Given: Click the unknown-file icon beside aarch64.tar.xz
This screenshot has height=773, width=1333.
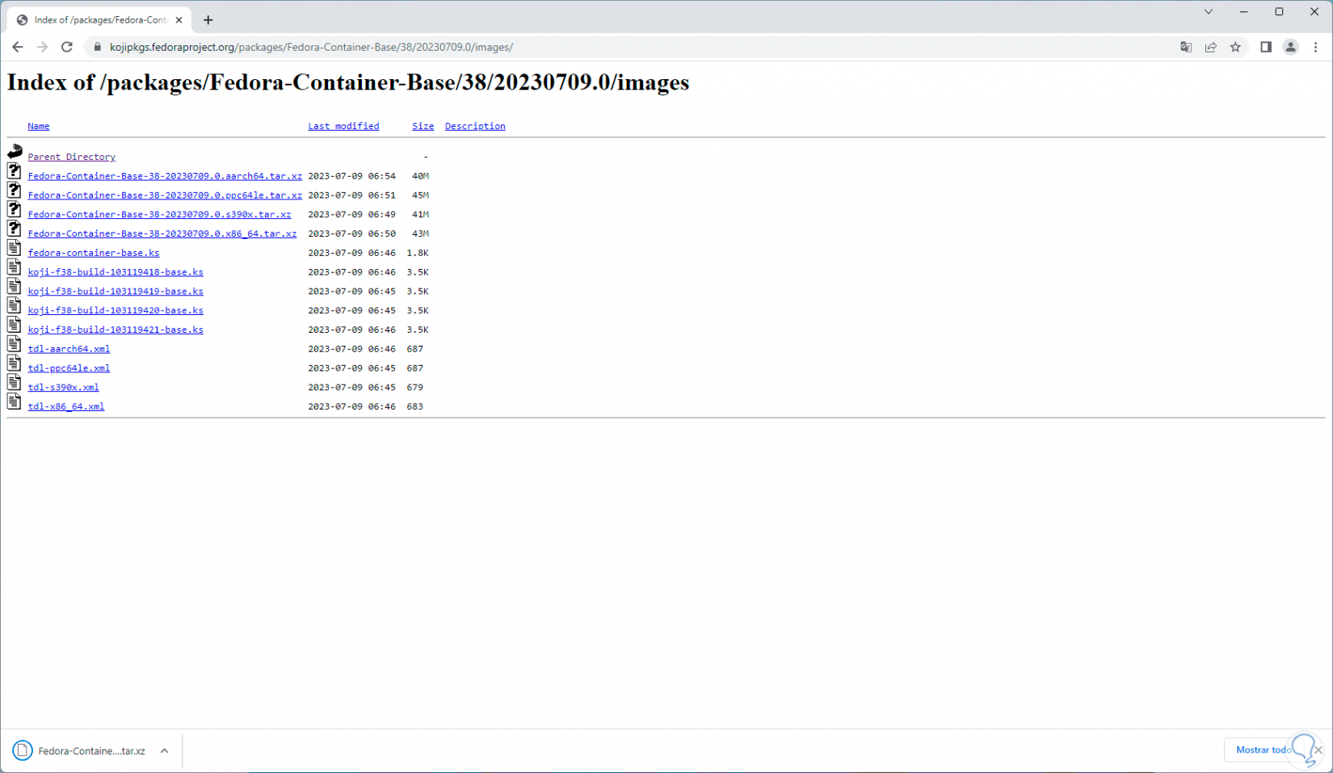Looking at the screenshot, I should coord(15,170).
